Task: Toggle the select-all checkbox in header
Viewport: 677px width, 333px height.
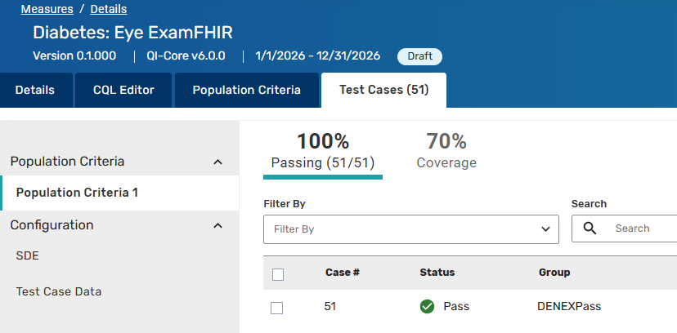Action: [x=278, y=274]
